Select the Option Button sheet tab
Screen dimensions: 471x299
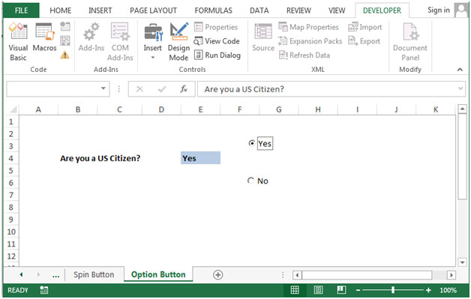(158, 275)
